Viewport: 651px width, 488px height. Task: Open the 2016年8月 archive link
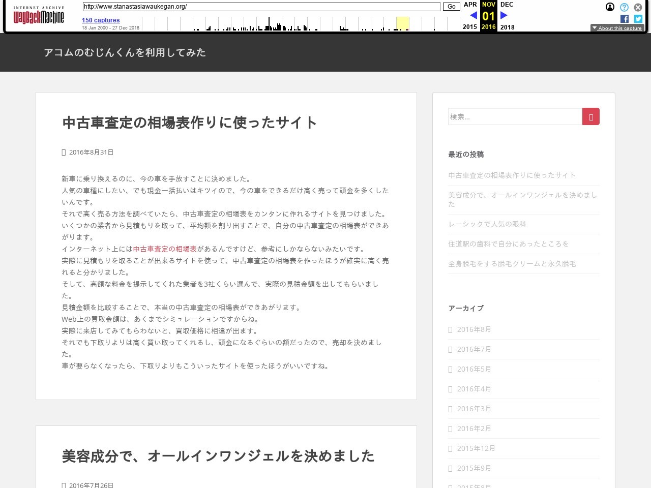[x=474, y=329]
